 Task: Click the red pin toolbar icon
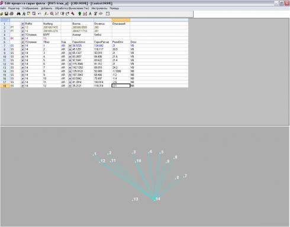tap(73, 14)
